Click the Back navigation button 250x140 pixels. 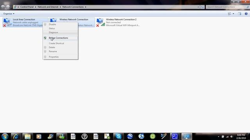tap(3, 7)
